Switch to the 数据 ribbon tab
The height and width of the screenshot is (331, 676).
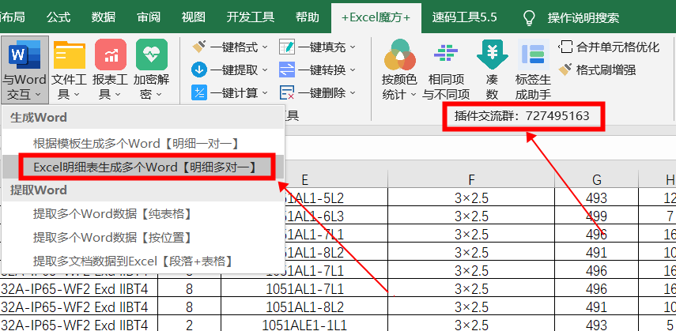pos(104,17)
